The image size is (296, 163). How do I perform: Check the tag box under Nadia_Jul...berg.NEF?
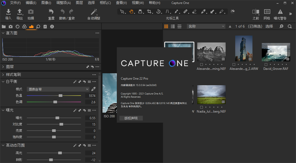[201, 107]
